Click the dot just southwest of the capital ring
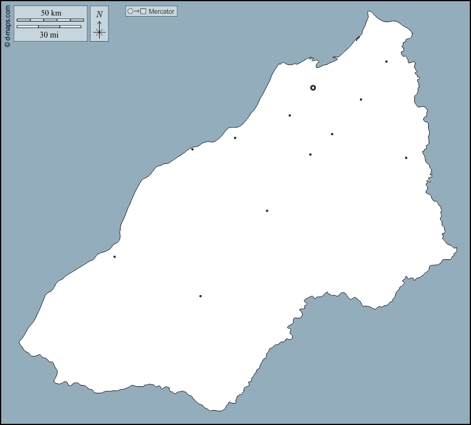Screen dimensions: 471x425 point(290,116)
